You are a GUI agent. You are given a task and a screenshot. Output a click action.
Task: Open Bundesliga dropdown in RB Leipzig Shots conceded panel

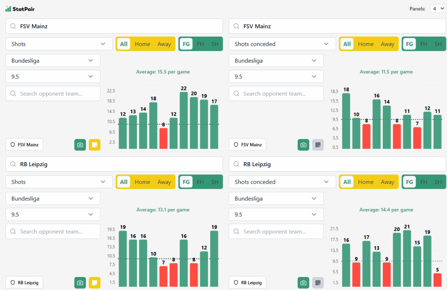point(276,198)
